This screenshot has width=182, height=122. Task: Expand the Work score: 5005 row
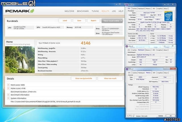tap(8, 85)
